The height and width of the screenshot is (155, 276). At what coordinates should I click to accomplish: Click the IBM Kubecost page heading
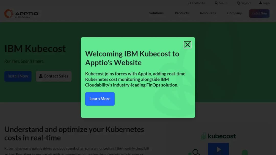point(35,49)
